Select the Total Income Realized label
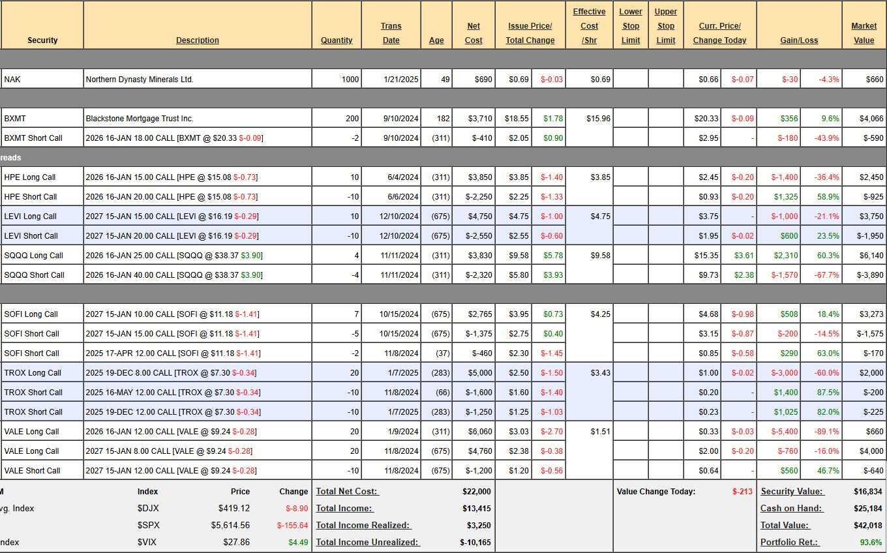 (x=363, y=526)
